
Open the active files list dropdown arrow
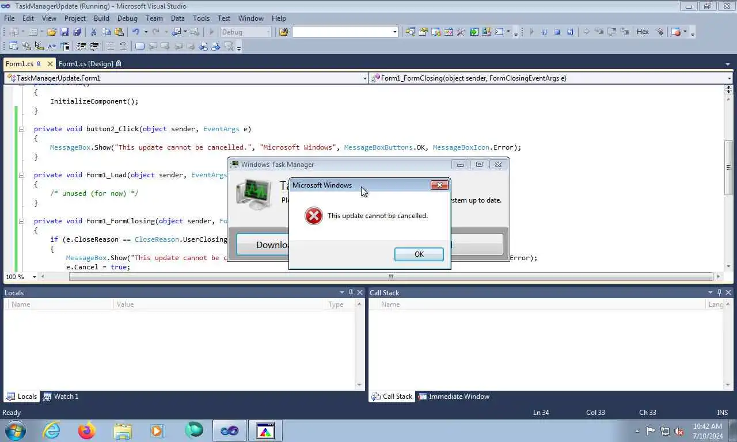coord(728,64)
